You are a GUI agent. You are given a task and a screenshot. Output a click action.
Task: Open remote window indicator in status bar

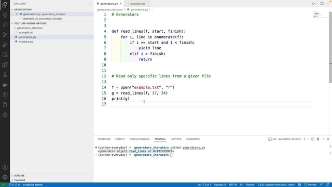point(3,185)
